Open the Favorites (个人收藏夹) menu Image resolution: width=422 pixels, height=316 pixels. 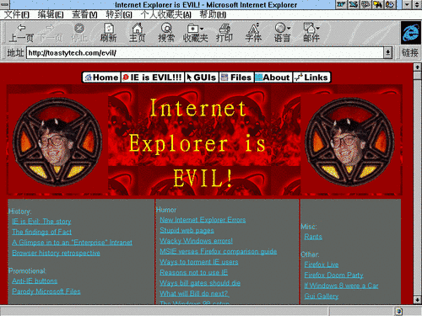tap(166, 14)
